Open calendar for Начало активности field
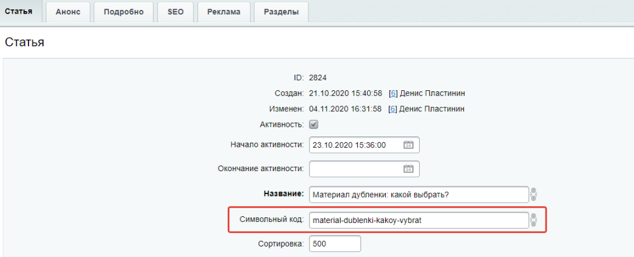Screen dimensions: 634x257 (409, 145)
